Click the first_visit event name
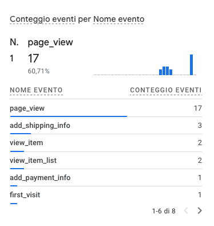 25,195
